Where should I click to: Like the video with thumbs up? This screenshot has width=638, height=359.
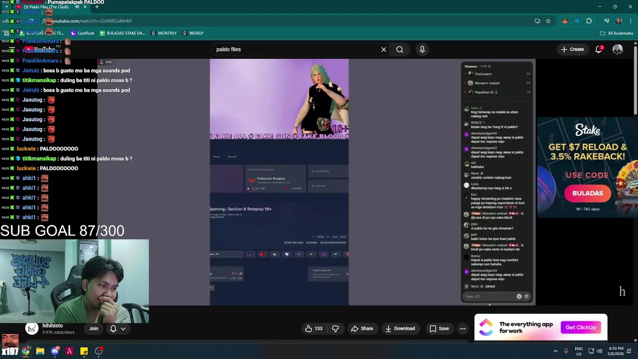click(314, 329)
